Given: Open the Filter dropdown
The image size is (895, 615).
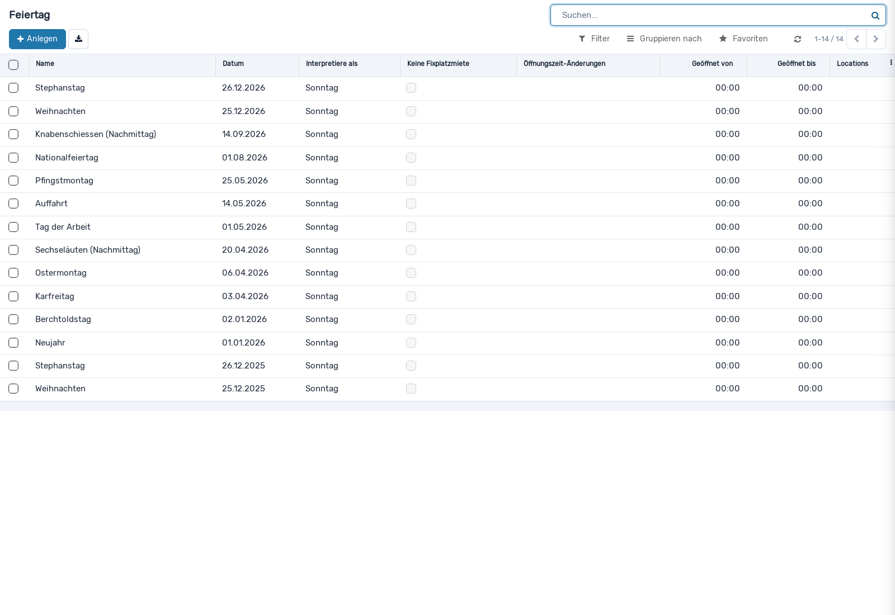Looking at the screenshot, I should 594,39.
